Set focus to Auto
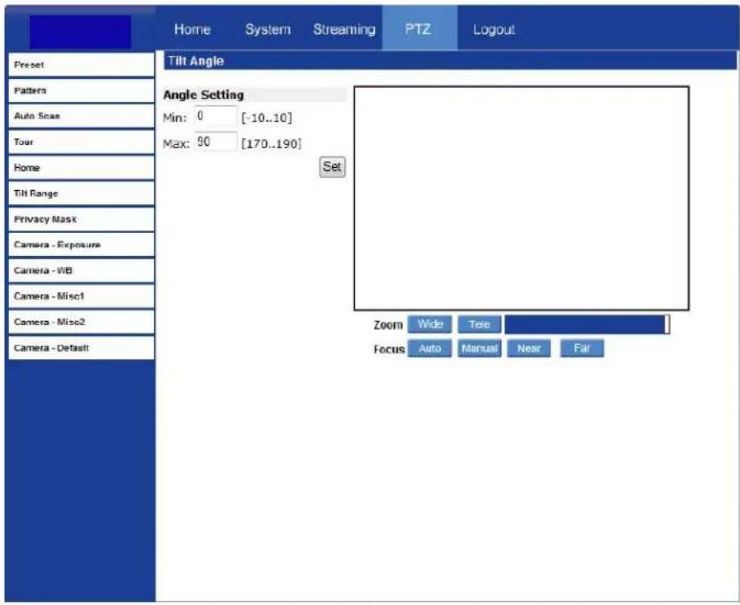 [x=429, y=348]
